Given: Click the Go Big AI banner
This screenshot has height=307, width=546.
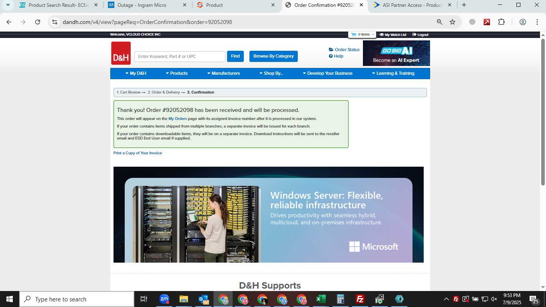Looking at the screenshot, I should (x=397, y=53).
